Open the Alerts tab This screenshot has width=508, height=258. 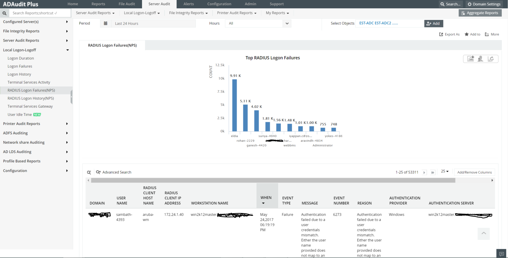189,4
